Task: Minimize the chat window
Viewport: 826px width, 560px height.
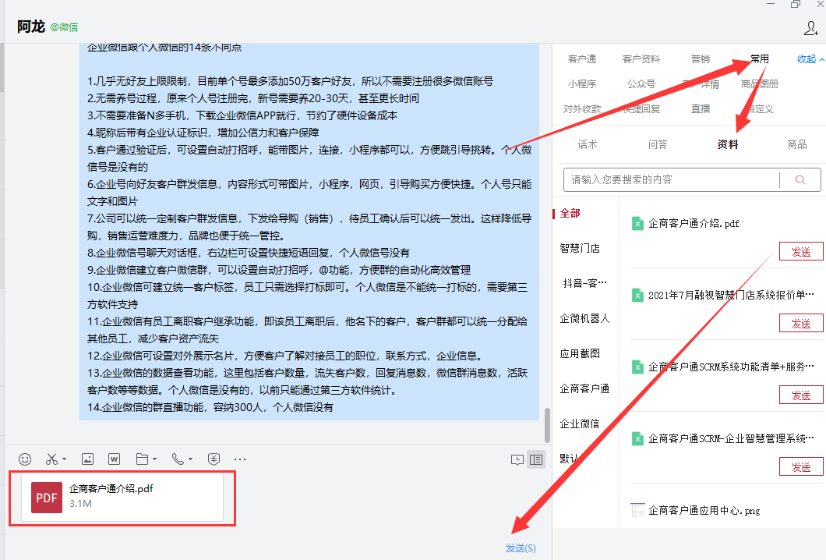Action: [x=771, y=4]
